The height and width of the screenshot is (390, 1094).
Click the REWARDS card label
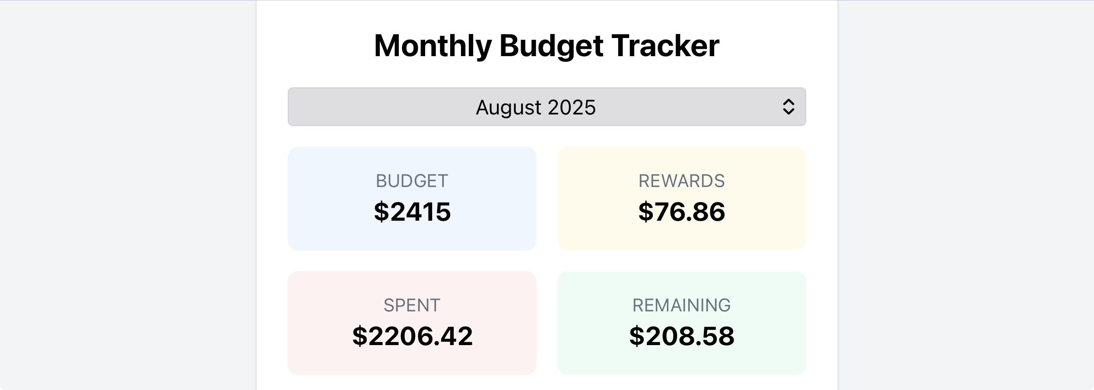tap(681, 181)
